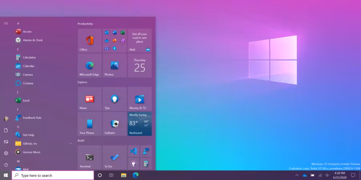Launch the Terminal tile
This screenshot has height=180, width=361.
coord(90,158)
